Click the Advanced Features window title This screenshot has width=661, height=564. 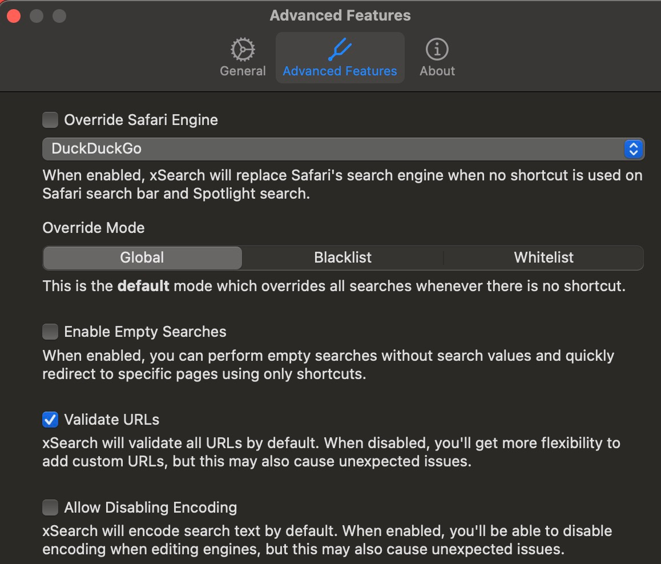tap(340, 15)
